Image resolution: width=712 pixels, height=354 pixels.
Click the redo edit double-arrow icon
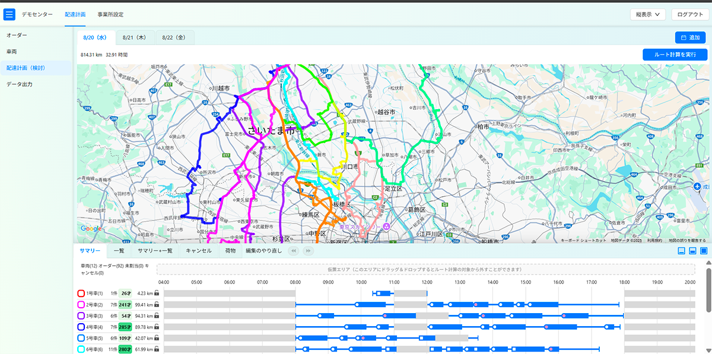pos(308,251)
